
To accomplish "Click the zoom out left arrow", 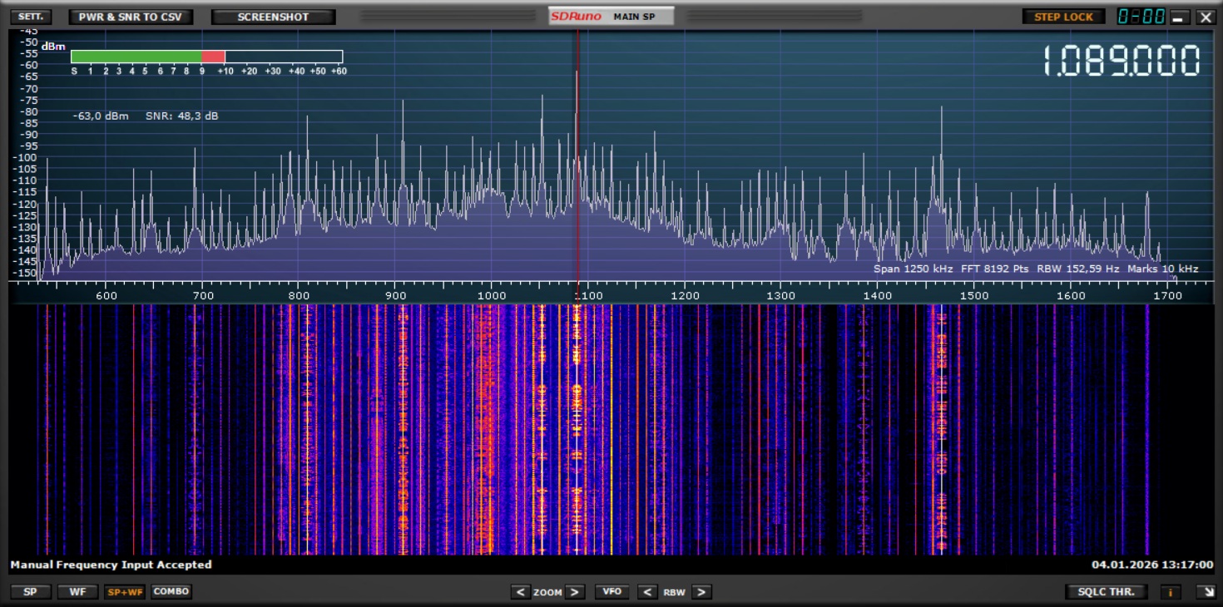I will point(521,592).
